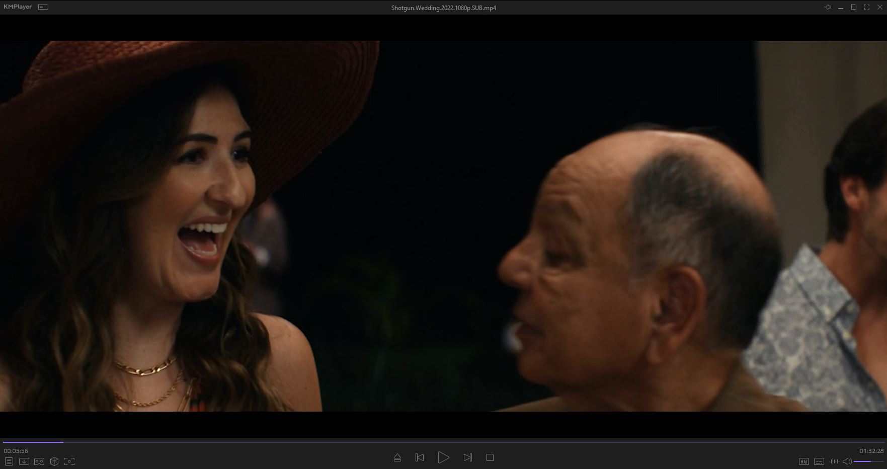
Task: Play the video
Action: click(x=443, y=457)
